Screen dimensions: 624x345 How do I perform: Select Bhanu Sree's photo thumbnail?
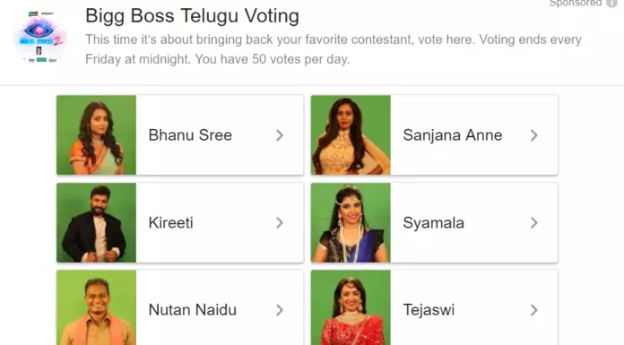96,135
